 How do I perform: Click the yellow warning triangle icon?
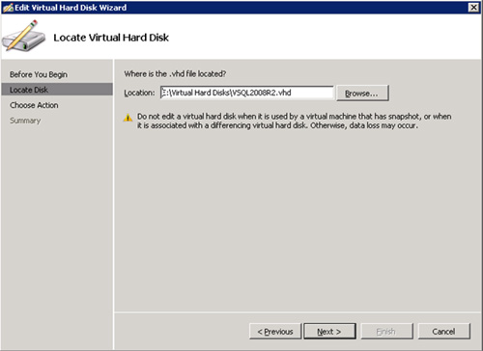pos(128,118)
